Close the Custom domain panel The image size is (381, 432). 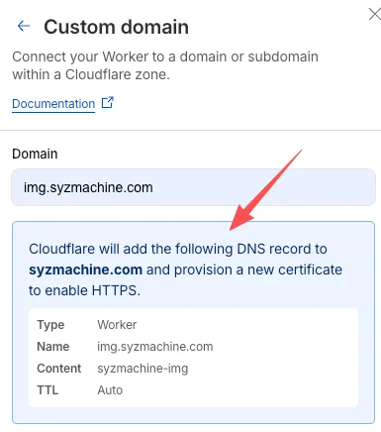374,15
